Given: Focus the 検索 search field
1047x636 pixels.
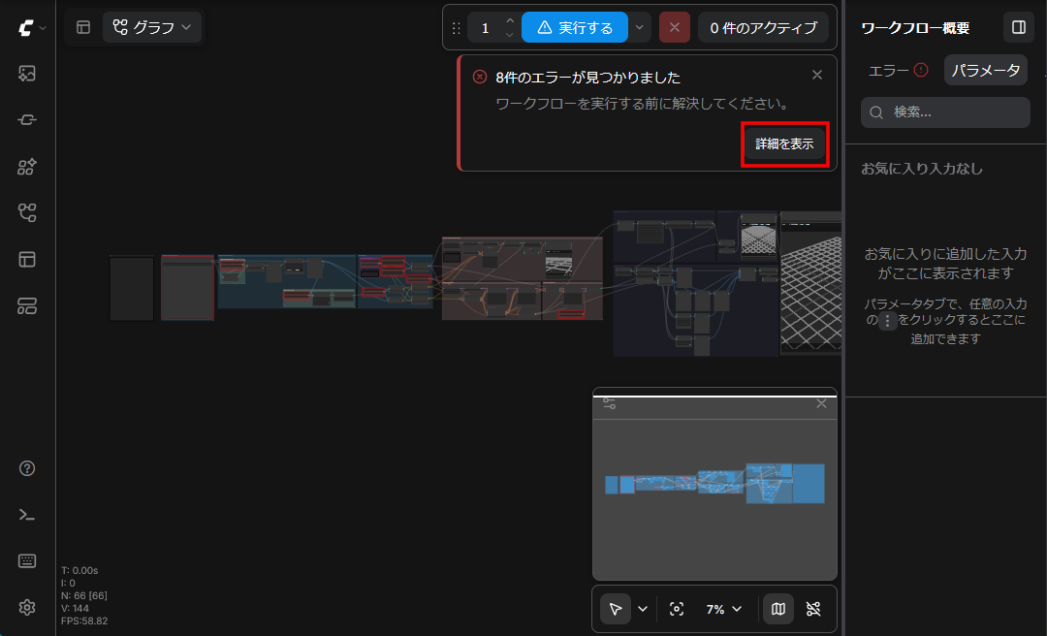Looking at the screenshot, I should 945,112.
